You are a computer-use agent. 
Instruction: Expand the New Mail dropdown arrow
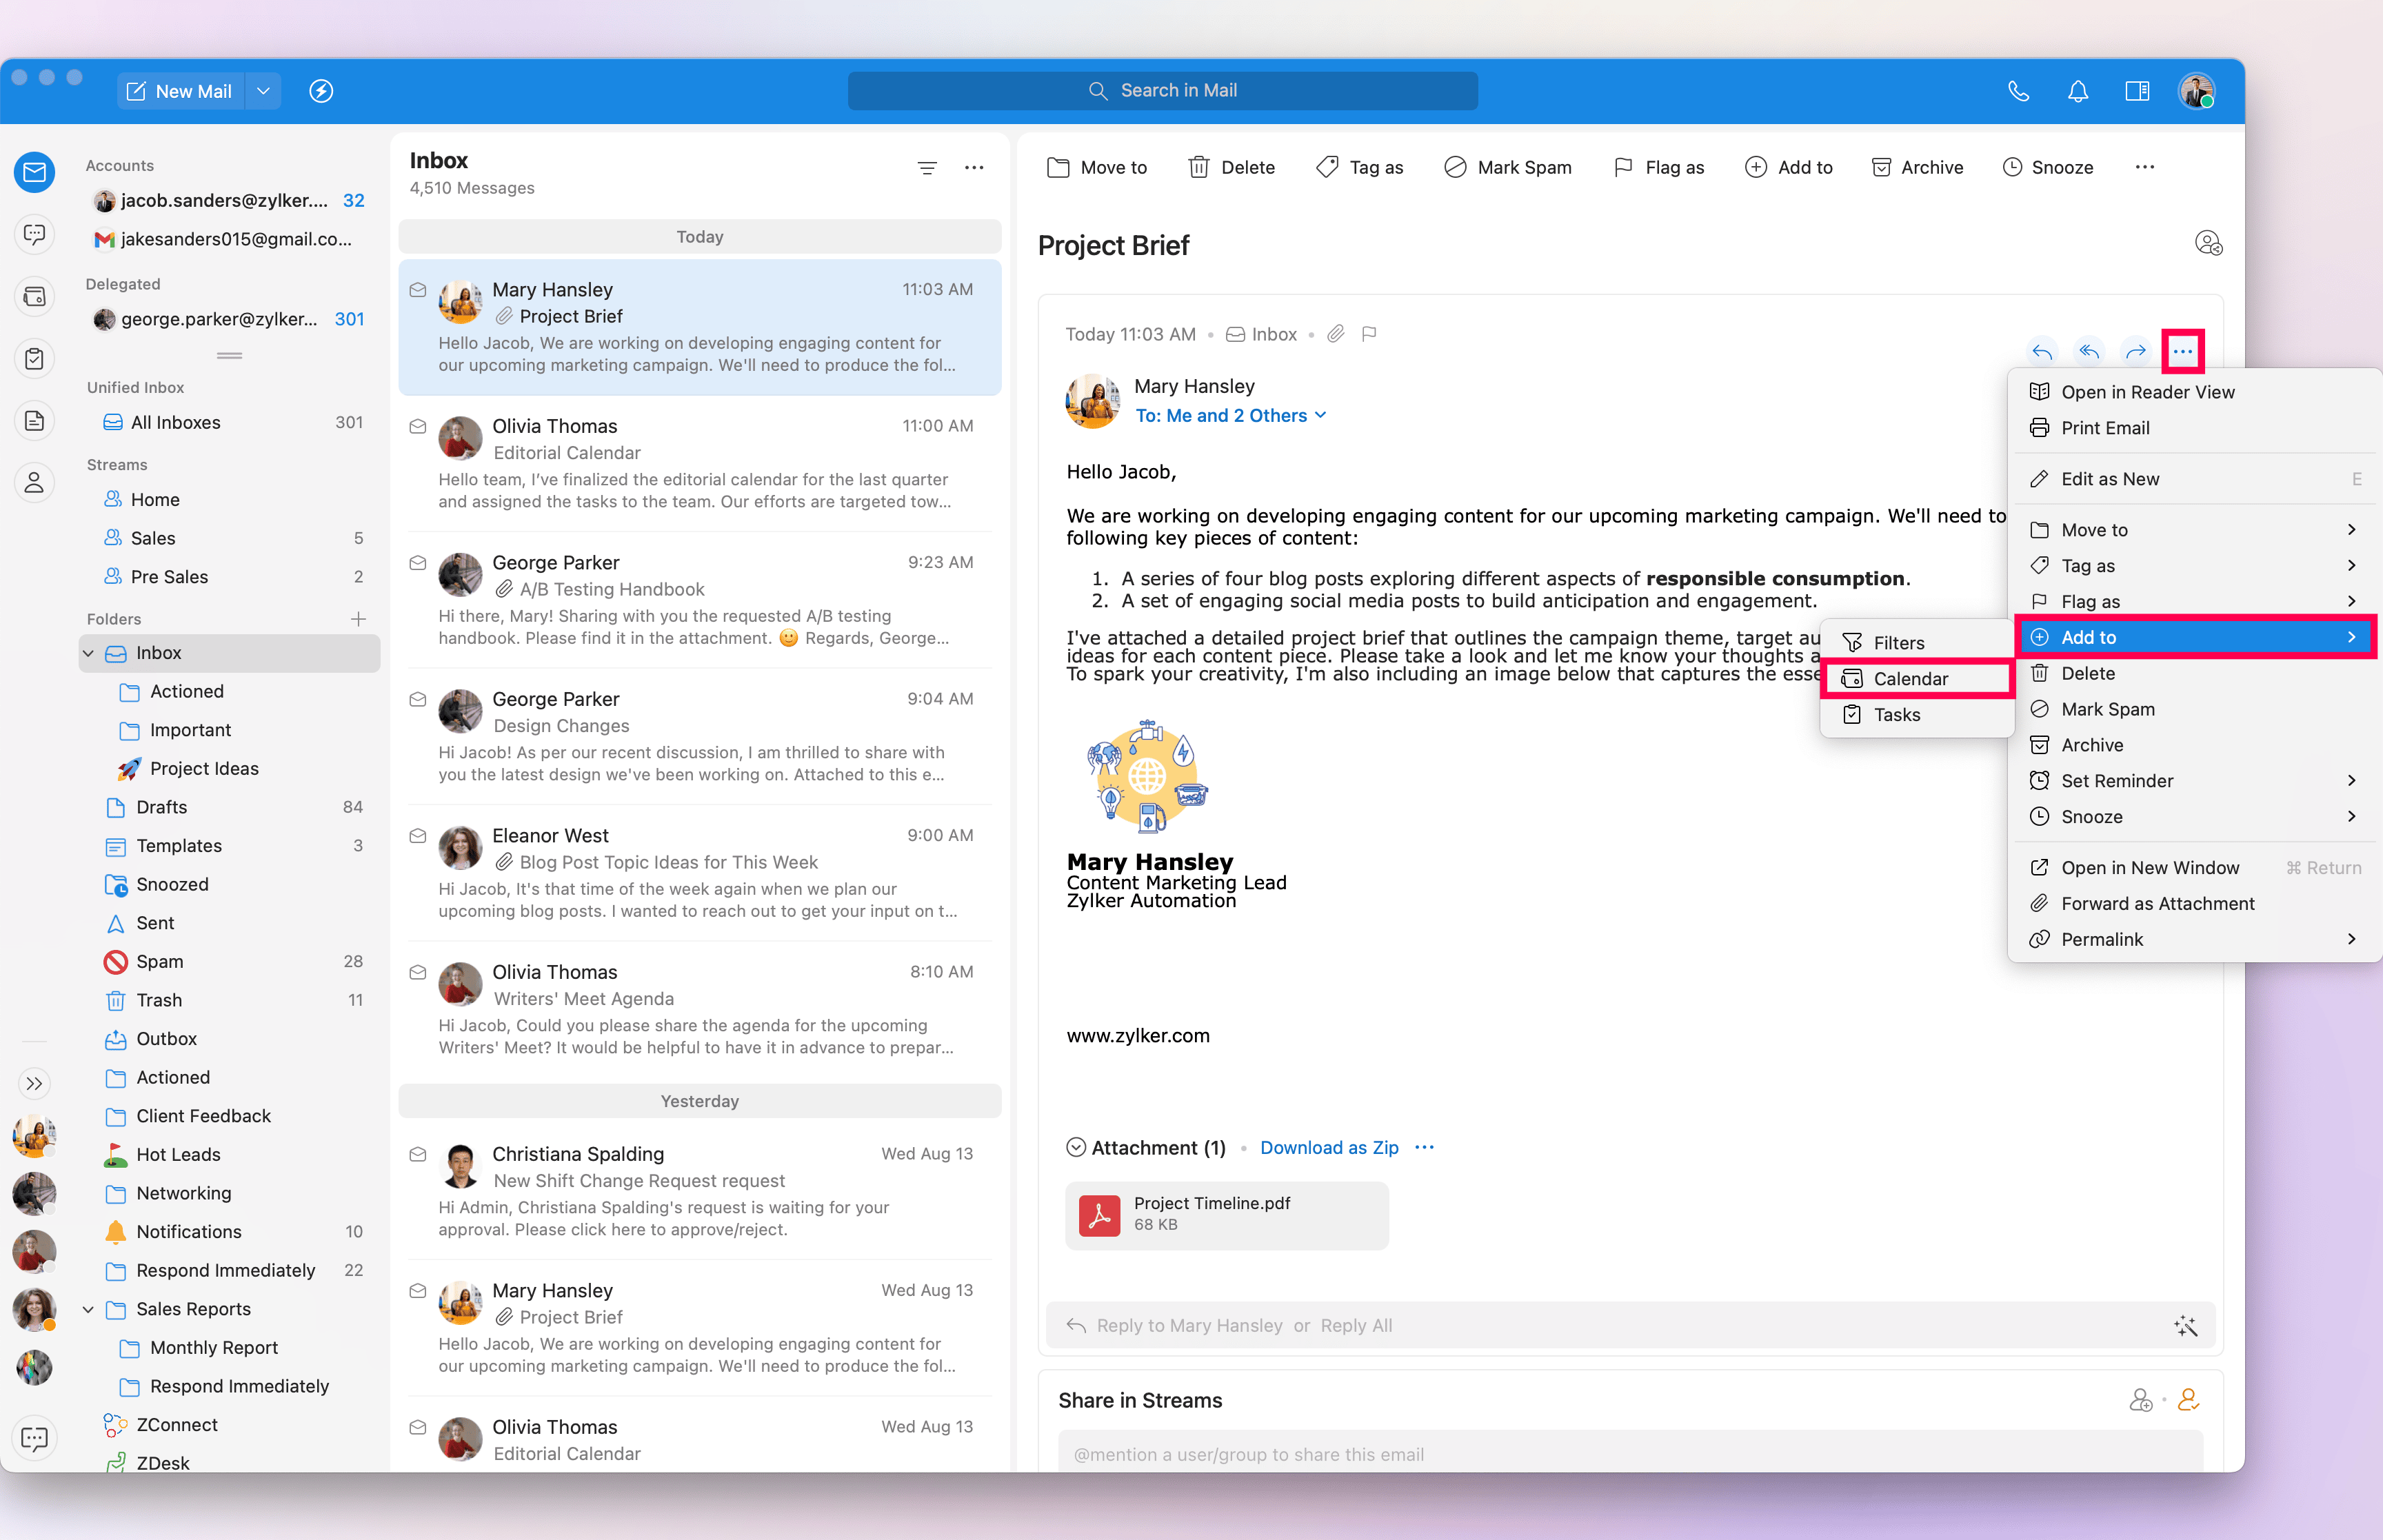coord(263,91)
